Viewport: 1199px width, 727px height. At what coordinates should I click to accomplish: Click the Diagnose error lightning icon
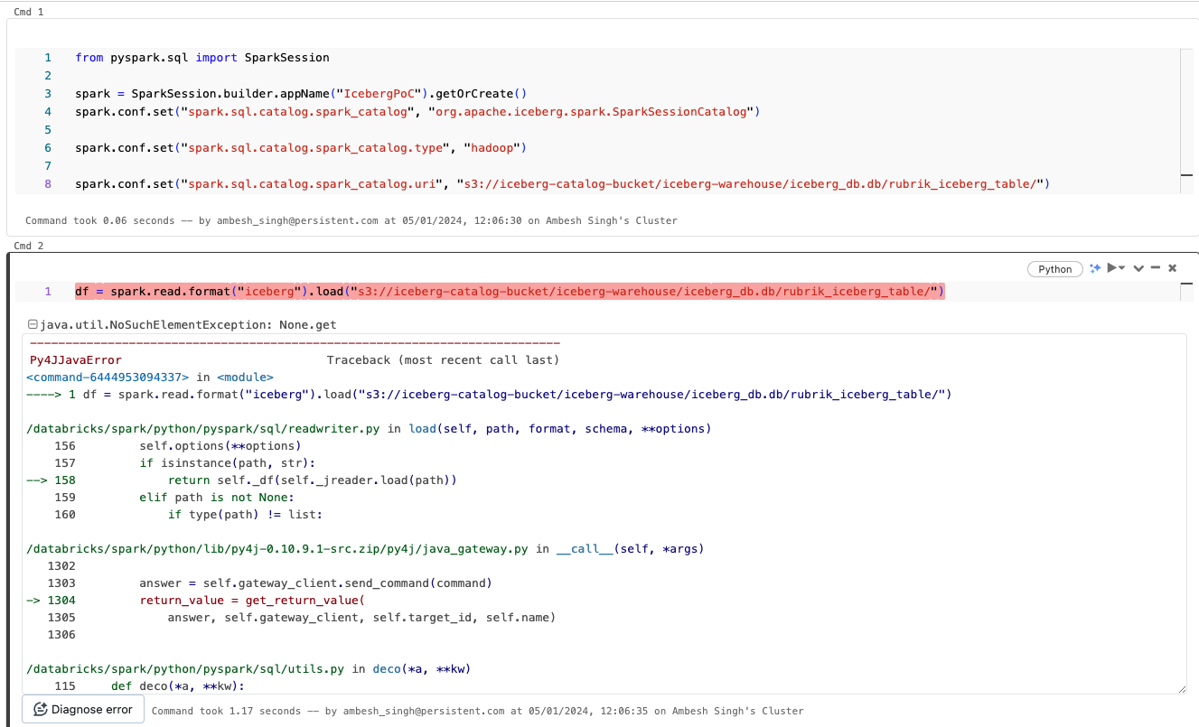tap(39, 709)
